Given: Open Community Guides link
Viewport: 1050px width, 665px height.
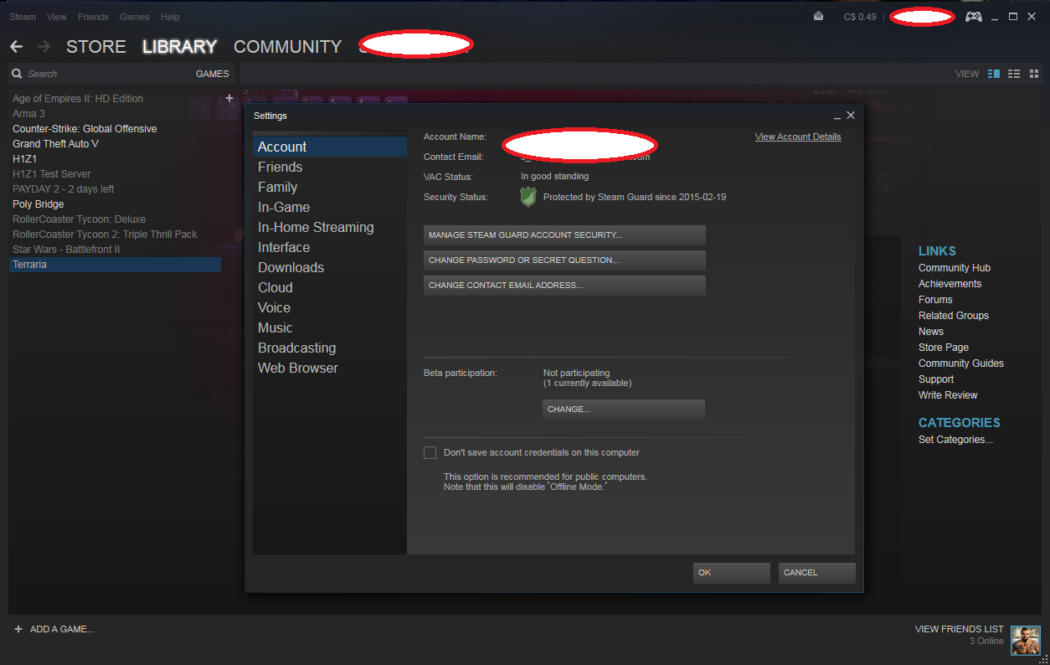Looking at the screenshot, I should [961, 363].
